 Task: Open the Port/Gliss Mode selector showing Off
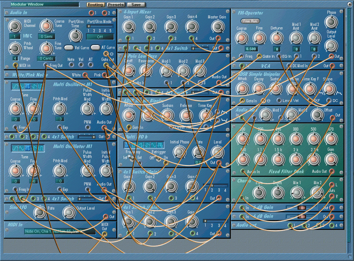(x=100, y=37)
